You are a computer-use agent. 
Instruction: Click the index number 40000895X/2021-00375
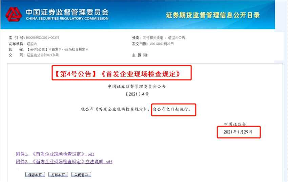[42, 38]
